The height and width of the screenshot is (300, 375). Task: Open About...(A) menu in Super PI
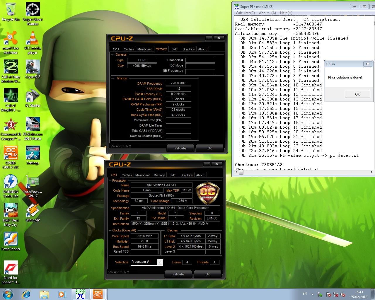(267, 13)
